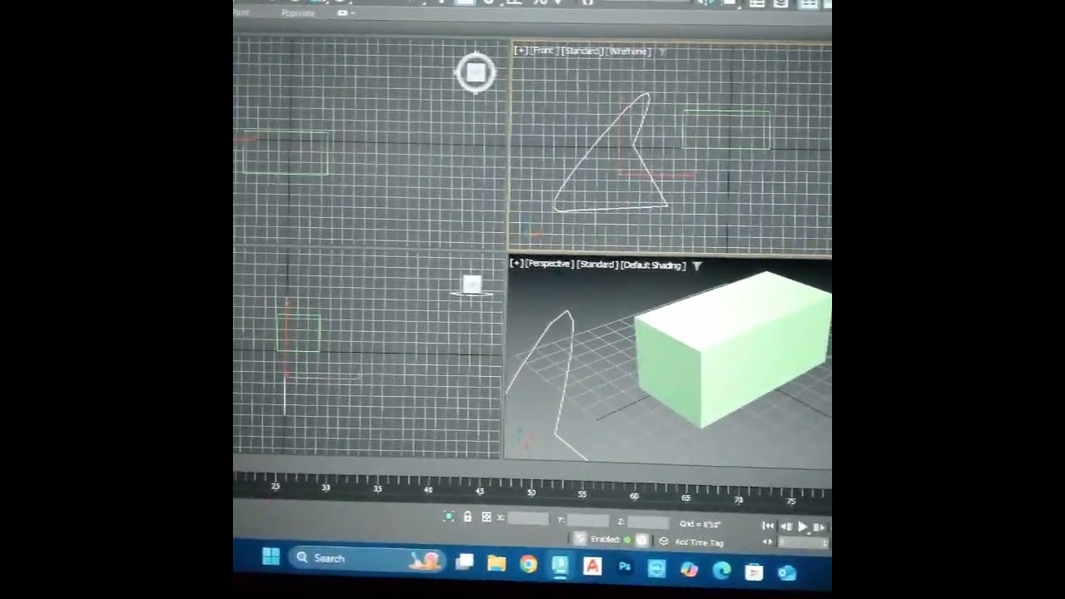
Task: Open AutoCAD from the taskbar
Action: (x=592, y=567)
